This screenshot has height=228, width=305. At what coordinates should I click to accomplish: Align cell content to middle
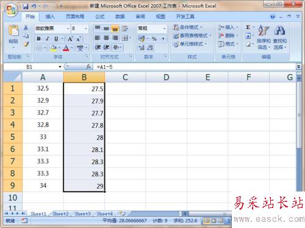106,29
